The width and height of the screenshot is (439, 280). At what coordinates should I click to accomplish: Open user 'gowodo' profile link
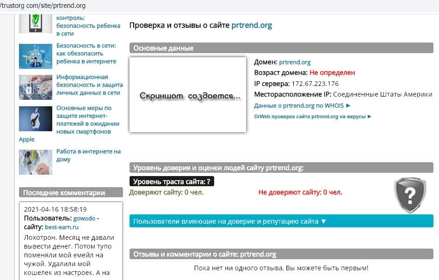(84, 218)
